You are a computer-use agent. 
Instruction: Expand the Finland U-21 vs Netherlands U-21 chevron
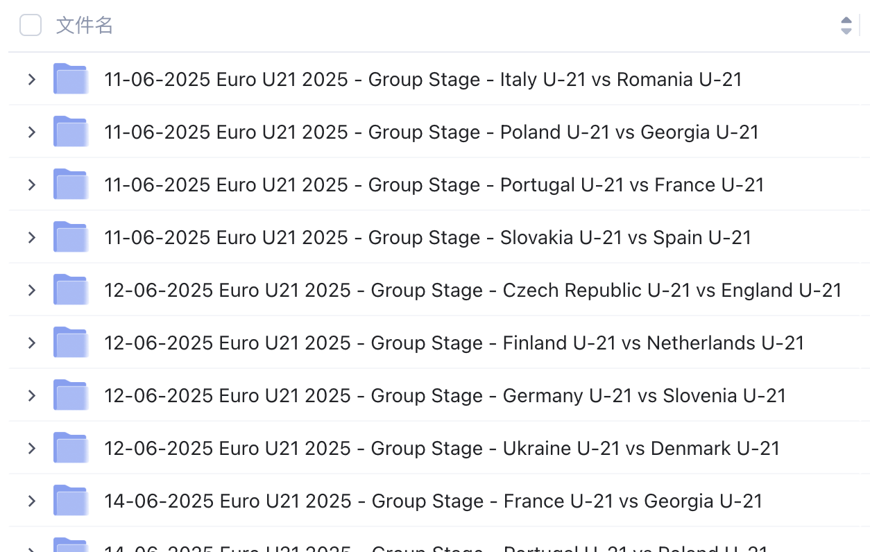tap(31, 343)
